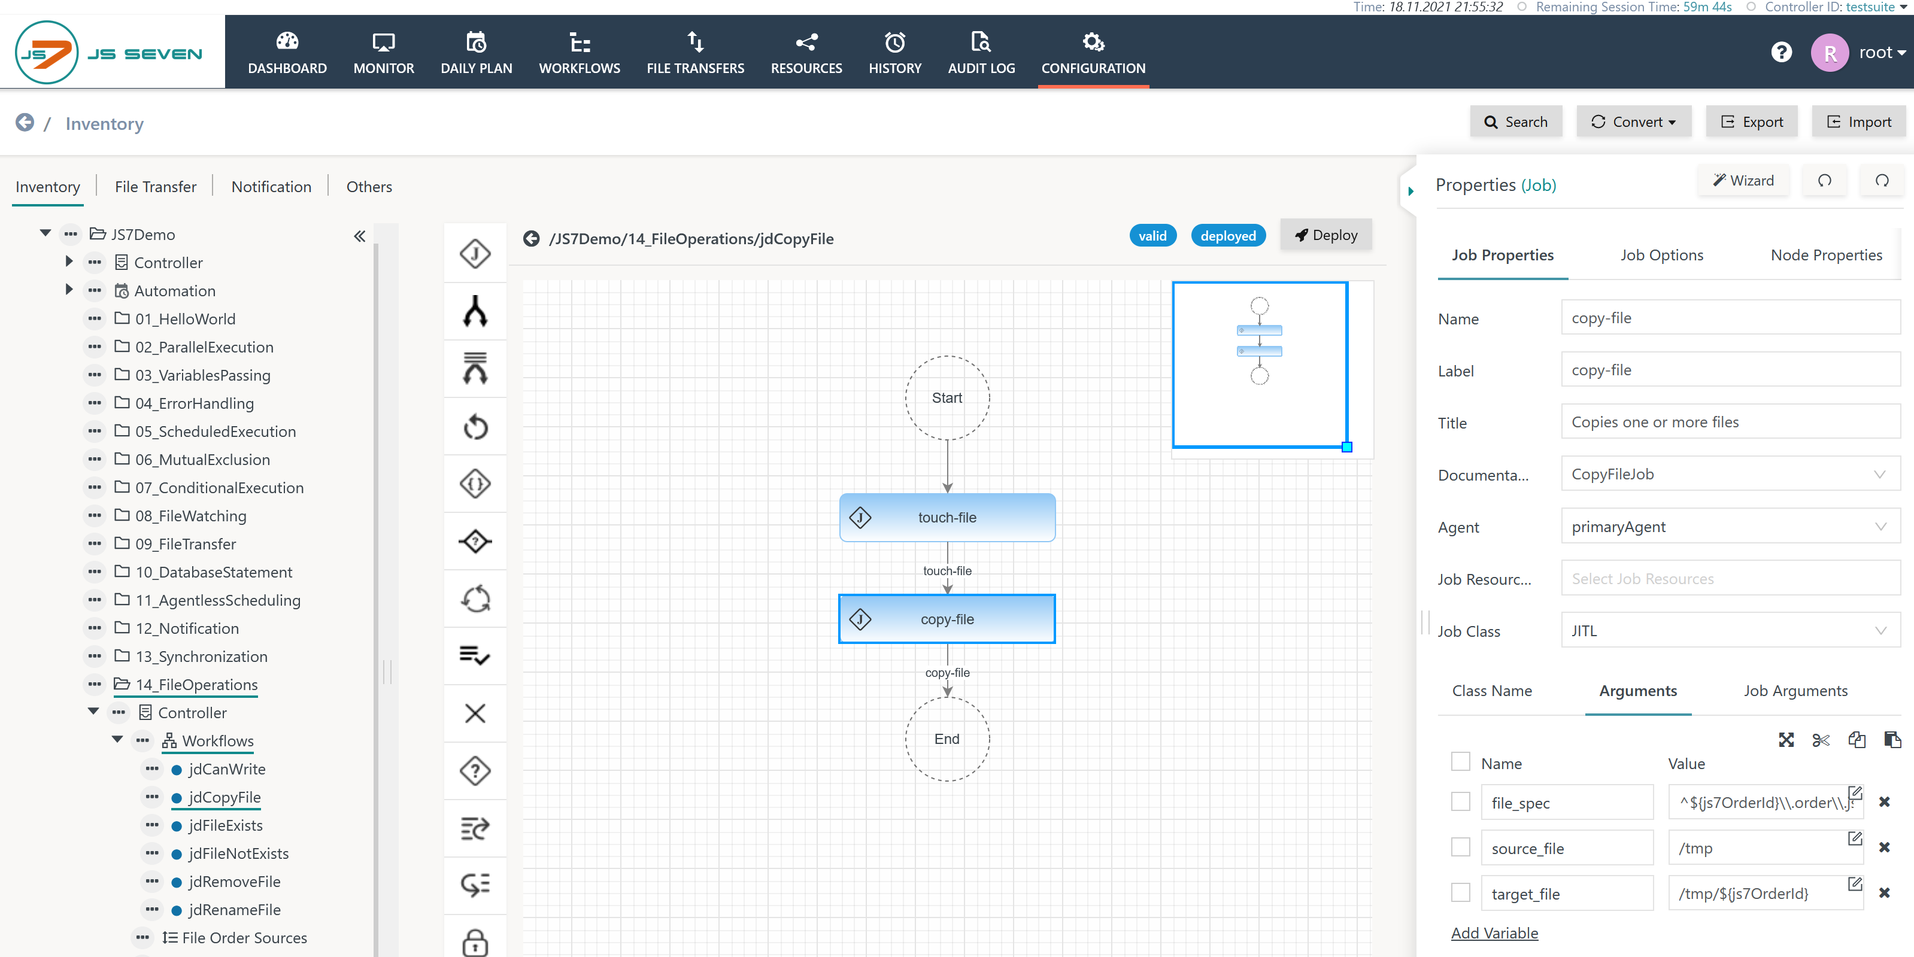Select the Fork instruction icon
The height and width of the screenshot is (957, 1914).
click(475, 311)
